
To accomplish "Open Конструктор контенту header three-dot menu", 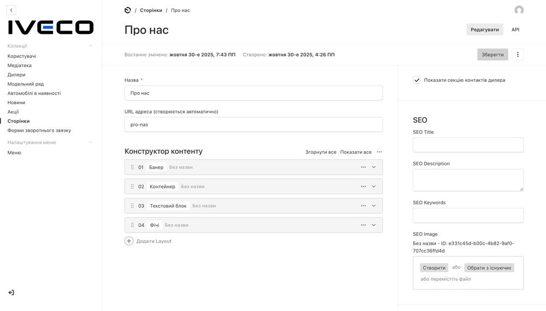I will click(379, 152).
